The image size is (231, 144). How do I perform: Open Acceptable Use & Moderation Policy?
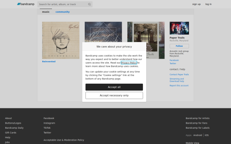(64, 140)
